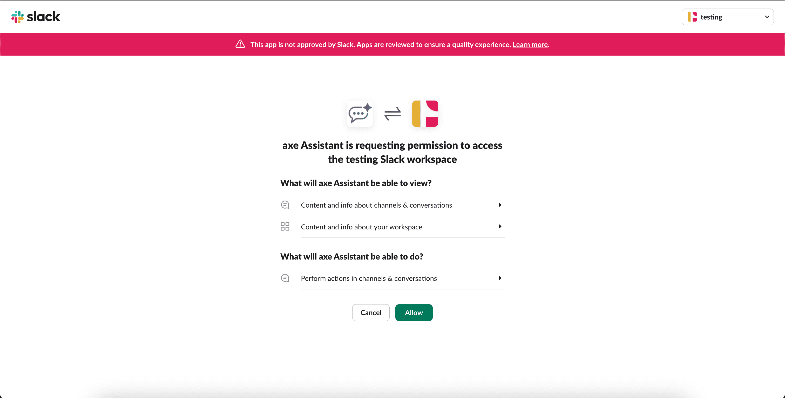Click the grid icon beside workspace info
This screenshot has height=398, width=785.
click(x=285, y=226)
